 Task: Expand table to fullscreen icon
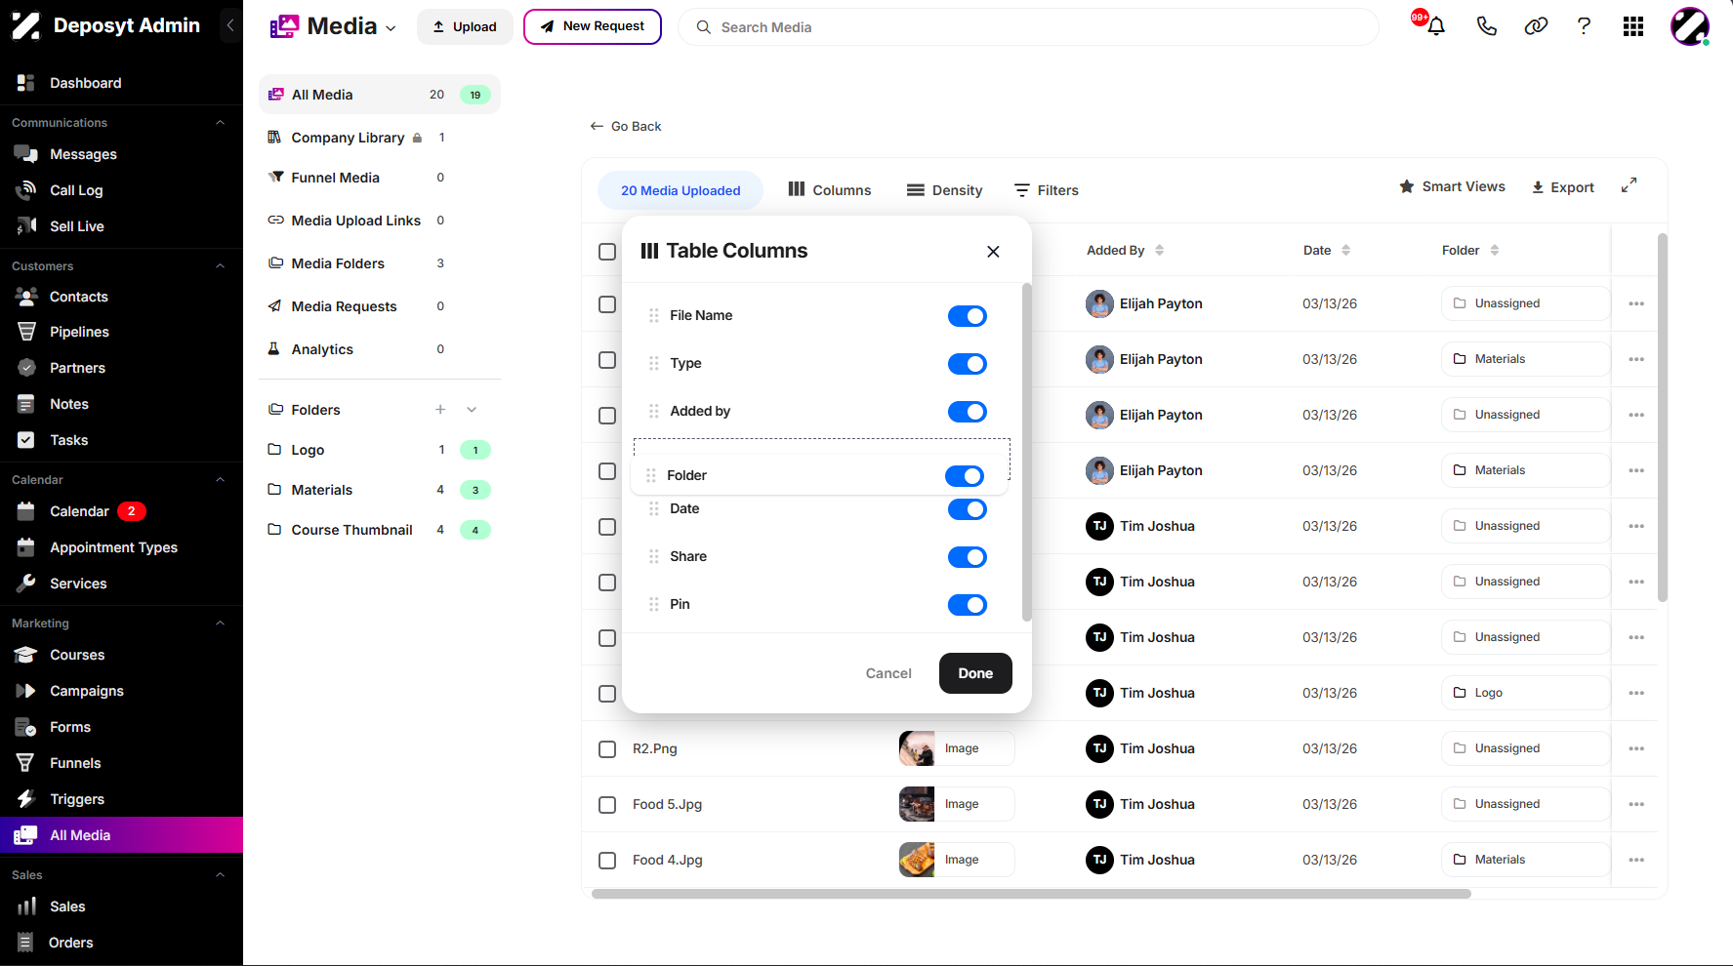(1629, 185)
